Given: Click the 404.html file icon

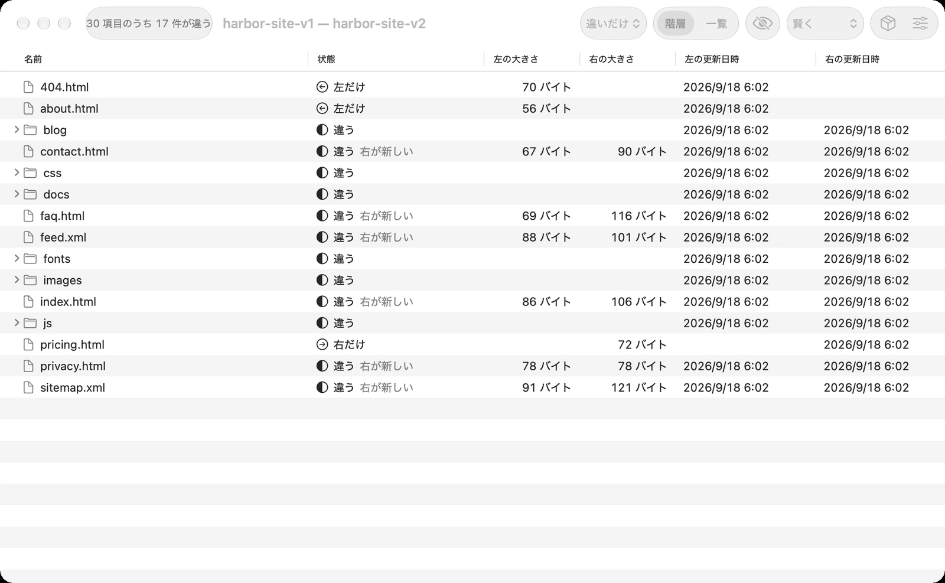Looking at the screenshot, I should click(x=28, y=87).
